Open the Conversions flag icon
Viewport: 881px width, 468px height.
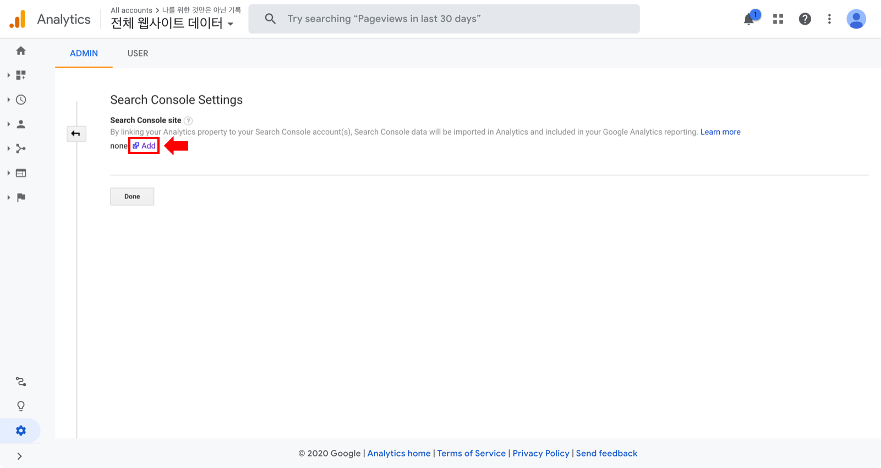click(21, 197)
